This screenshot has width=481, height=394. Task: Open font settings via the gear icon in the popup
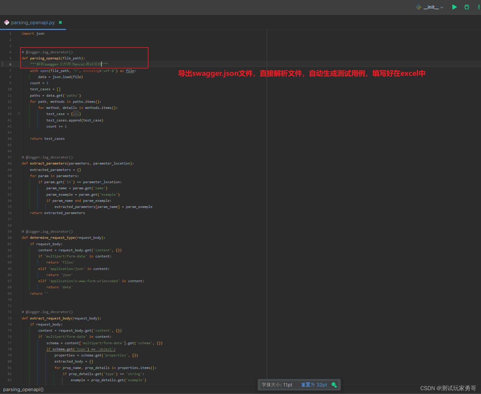click(x=334, y=385)
